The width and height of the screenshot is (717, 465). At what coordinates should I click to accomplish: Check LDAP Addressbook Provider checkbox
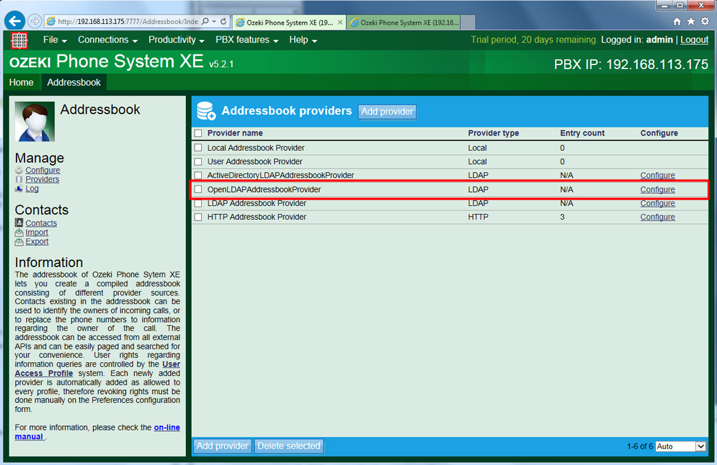(x=198, y=203)
